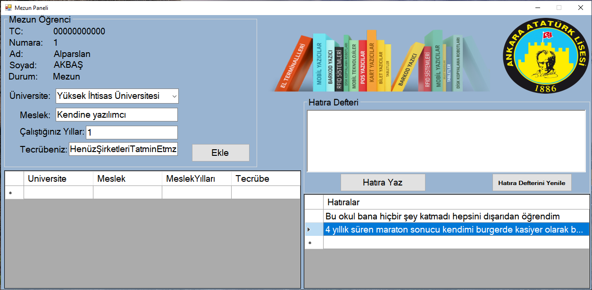The image size is (592, 290).
Task: Click inside the Hatıra Defteri text area
Action: 447,141
